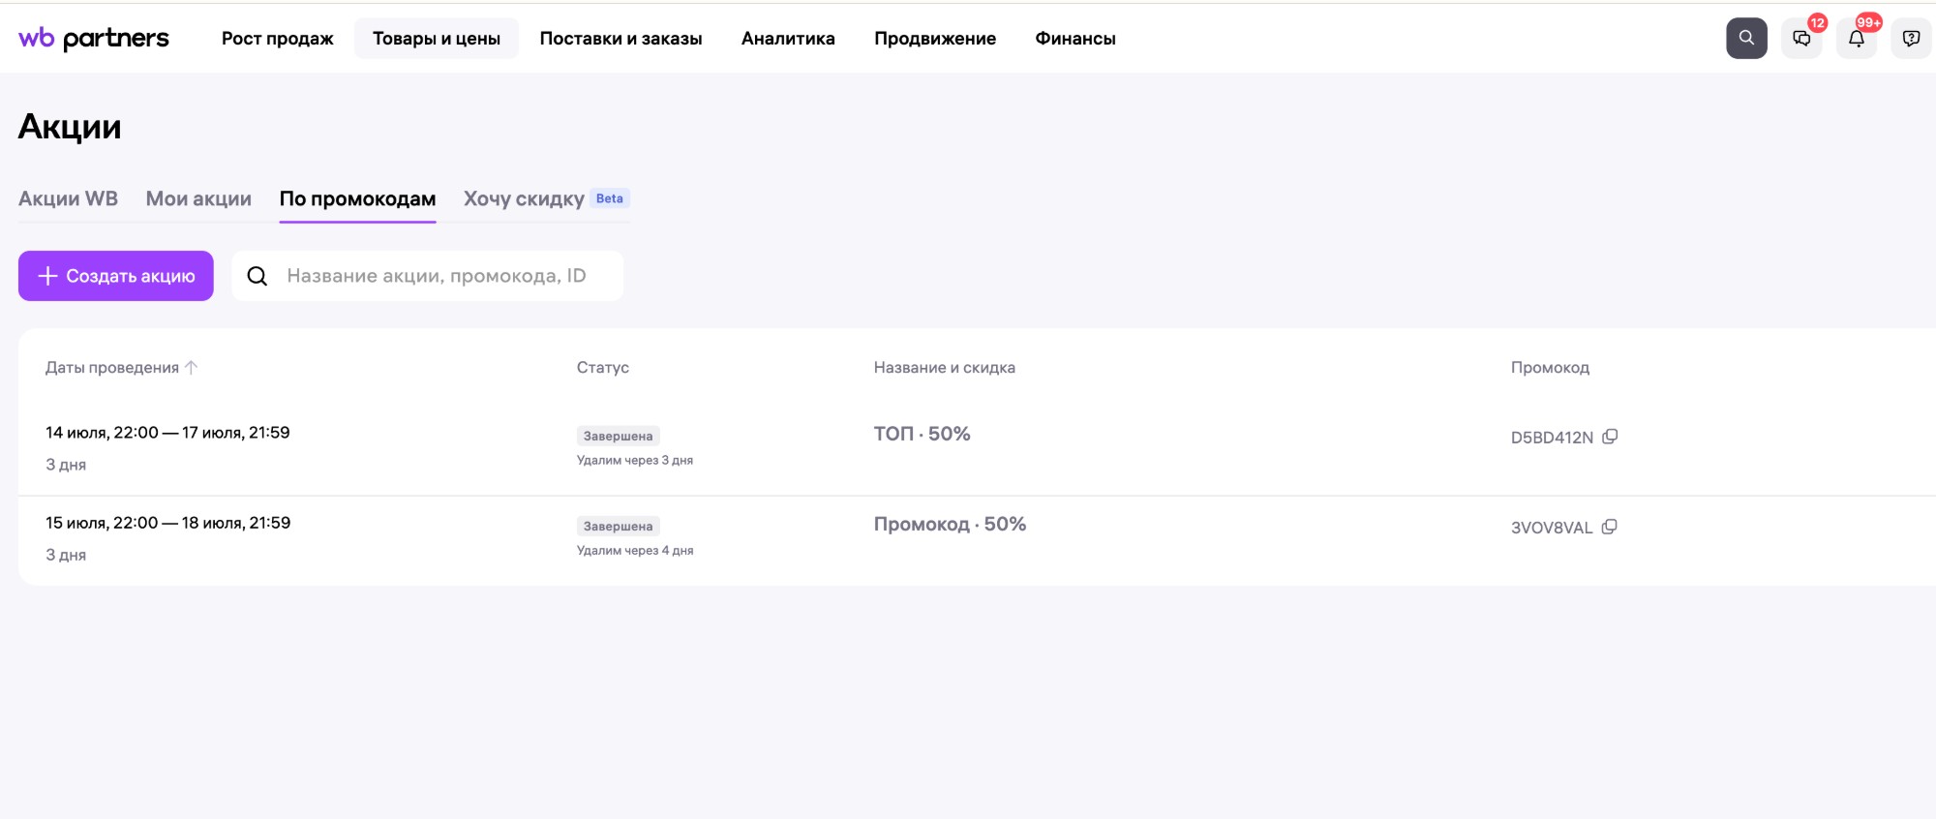The width and height of the screenshot is (1936, 819).
Task: Switch to the Мои акции tab
Action: pos(198,198)
